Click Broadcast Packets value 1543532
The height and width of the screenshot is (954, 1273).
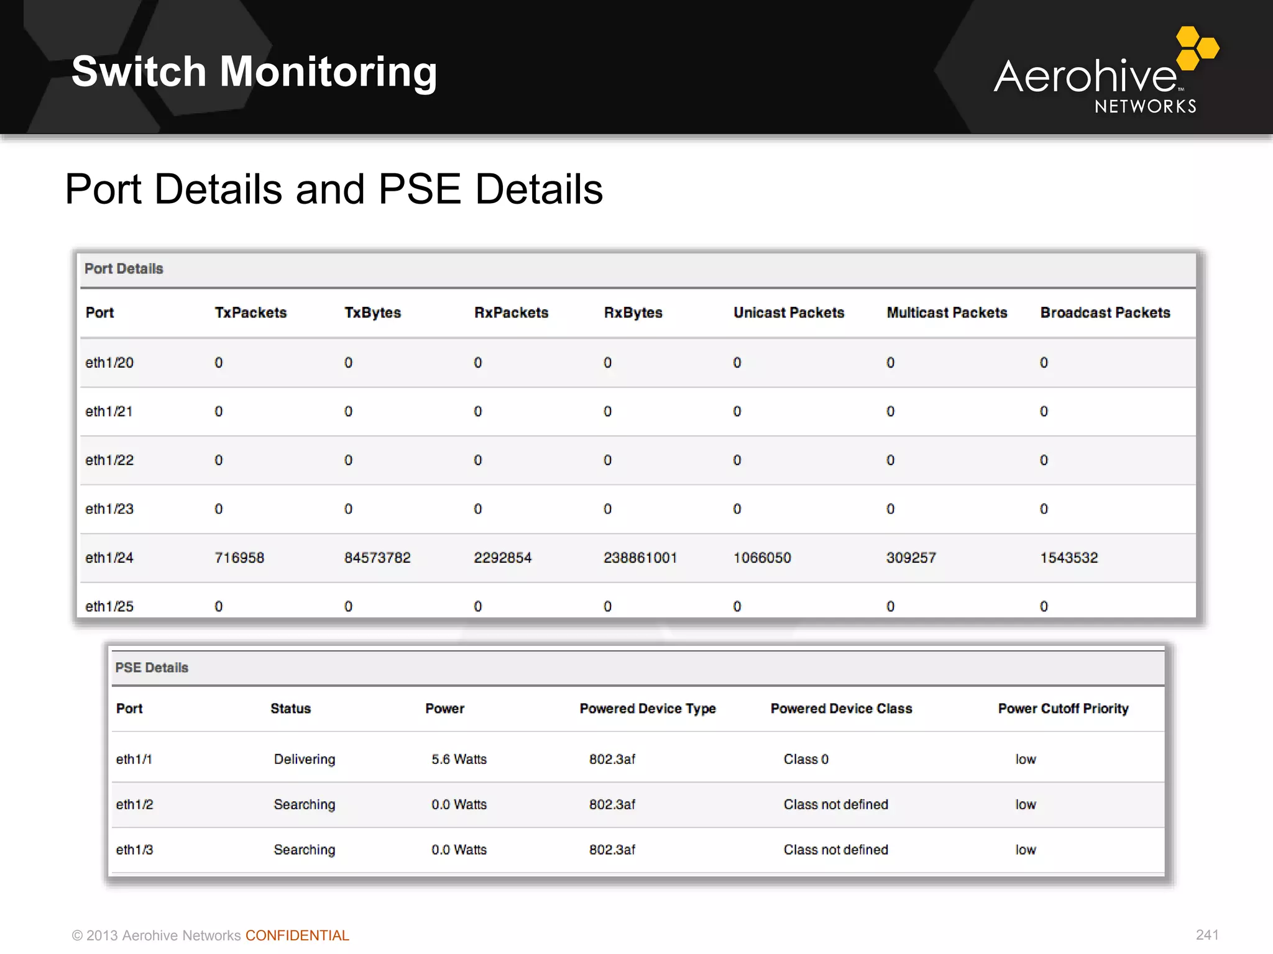[x=1069, y=558]
